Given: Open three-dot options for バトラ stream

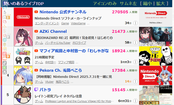Looking at the screenshot, I should pyautogui.click(x=135, y=101).
